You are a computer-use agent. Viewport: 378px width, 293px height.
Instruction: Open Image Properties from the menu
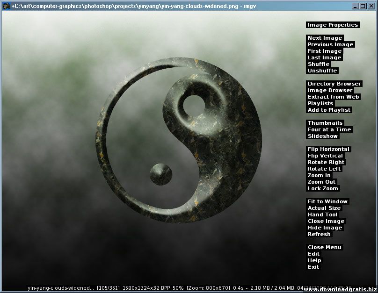[333, 25]
